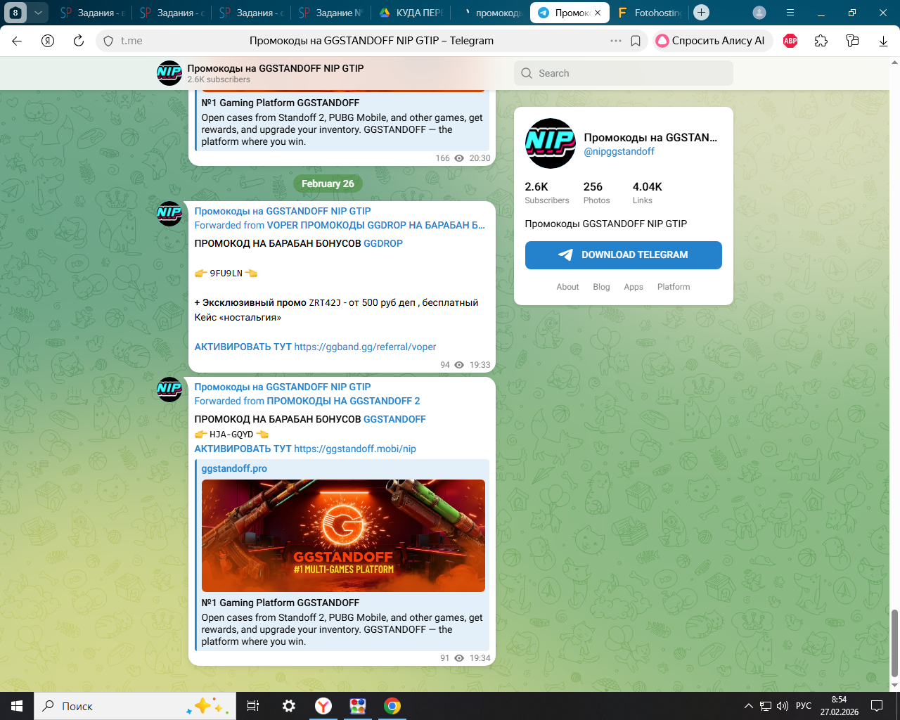The height and width of the screenshot is (720, 900).
Task: Open Task View on the taskbar
Action: pyautogui.click(x=253, y=706)
